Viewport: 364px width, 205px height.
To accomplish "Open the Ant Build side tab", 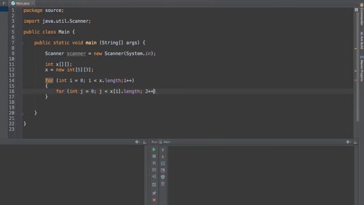I will click(362, 40).
